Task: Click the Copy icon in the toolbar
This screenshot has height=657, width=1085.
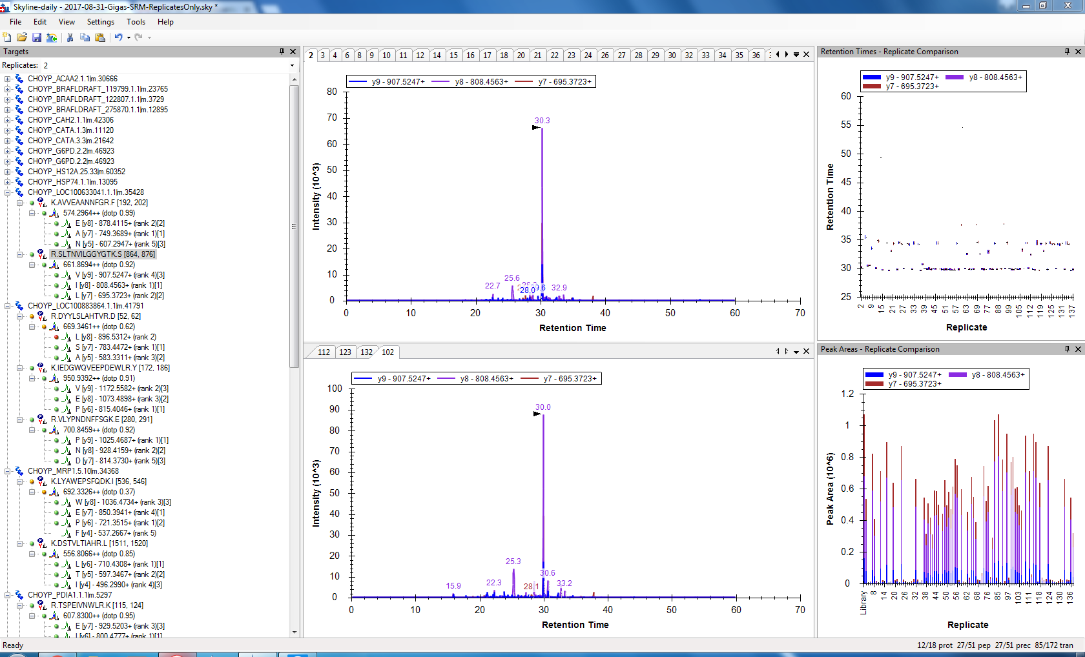Action: (85, 37)
